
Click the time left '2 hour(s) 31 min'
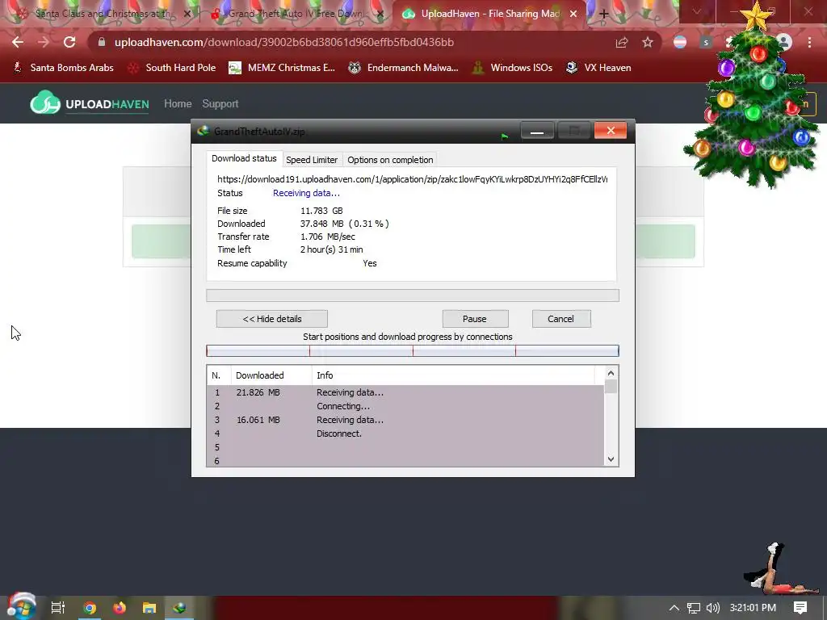click(x=332, y=249)
